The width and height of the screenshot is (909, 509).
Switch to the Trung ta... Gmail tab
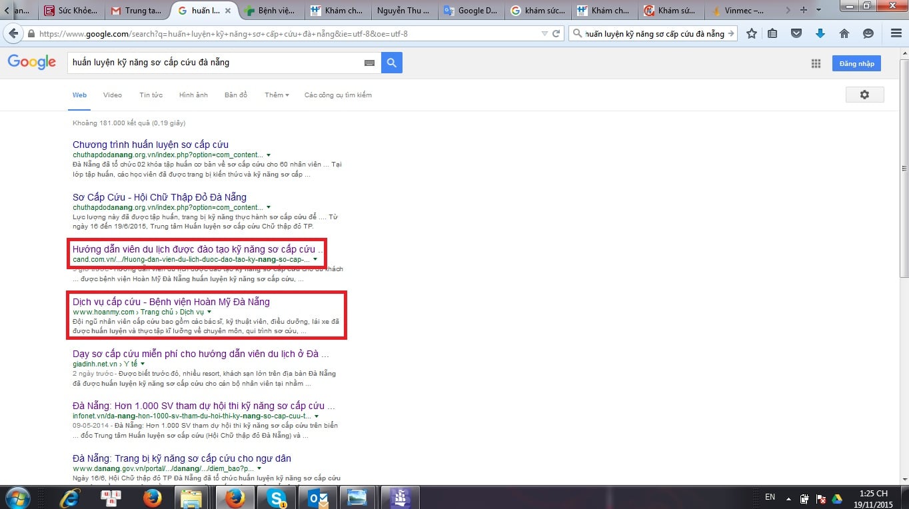[x=137, y=11]
